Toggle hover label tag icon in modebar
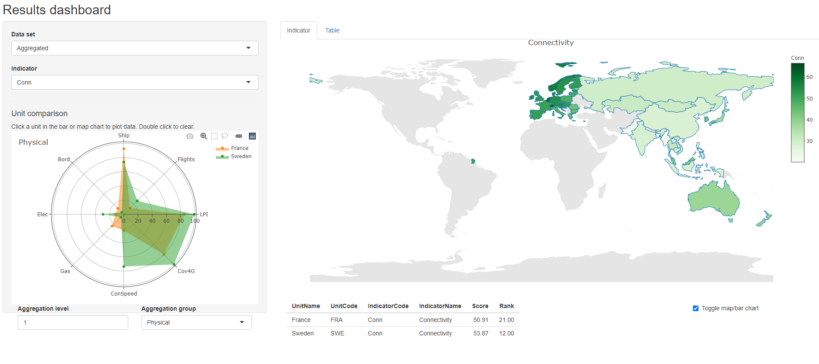 click(x=238, y=136)
